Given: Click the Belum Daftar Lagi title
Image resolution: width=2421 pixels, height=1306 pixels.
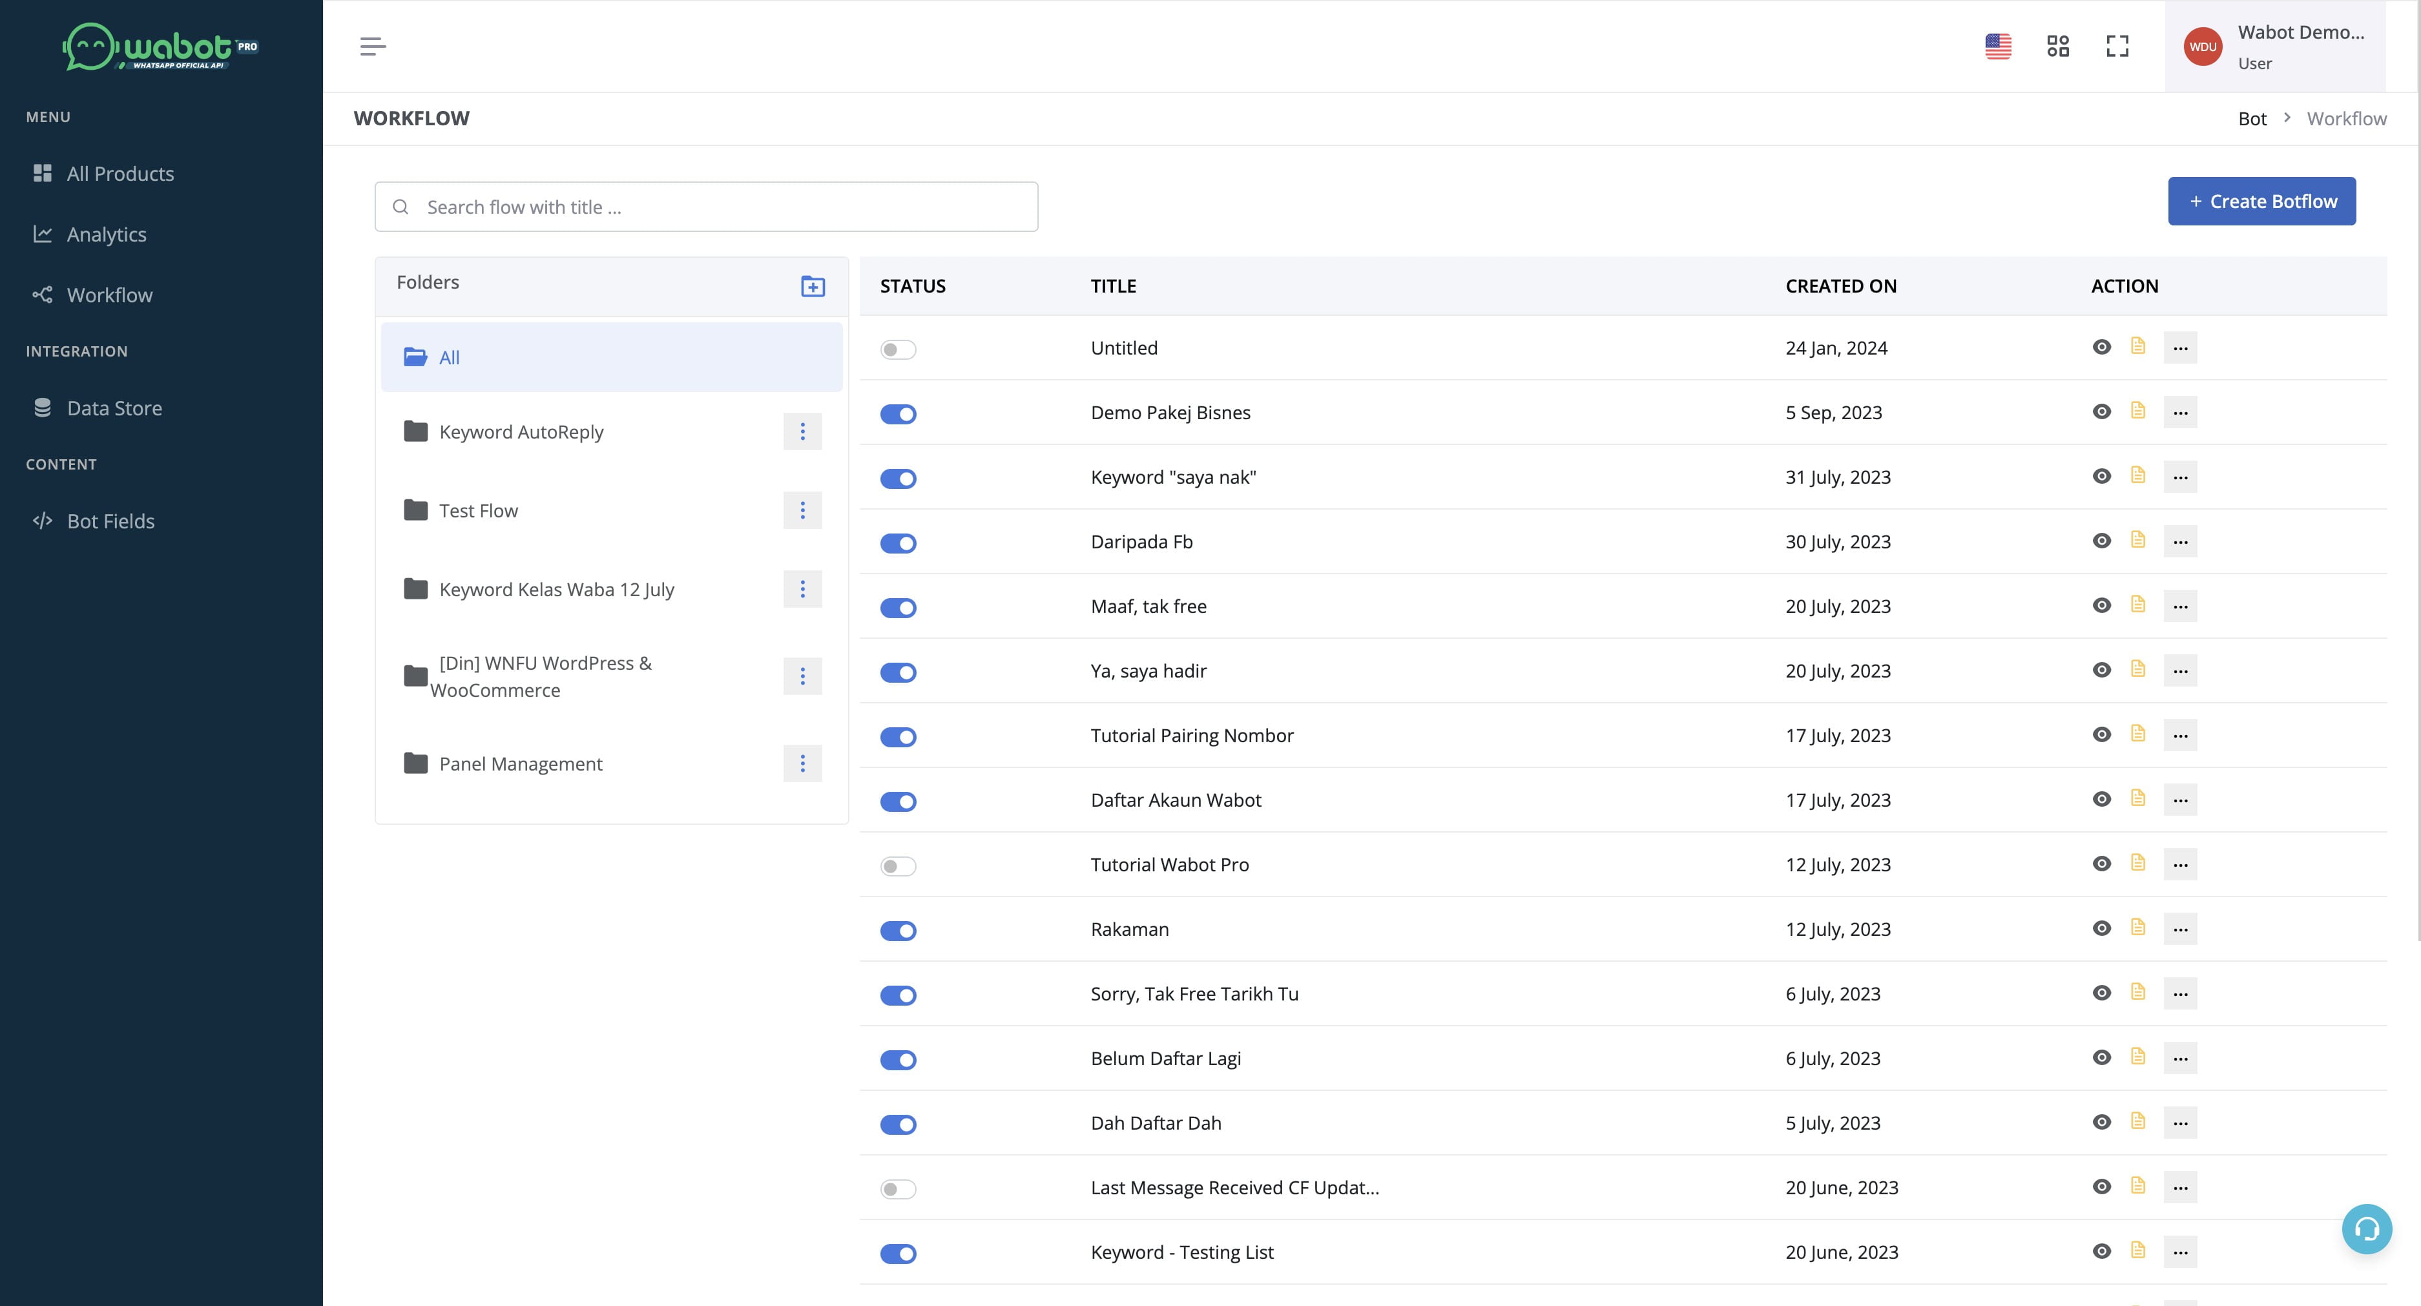Looking at the screenshot, I should (1165, 1059).
